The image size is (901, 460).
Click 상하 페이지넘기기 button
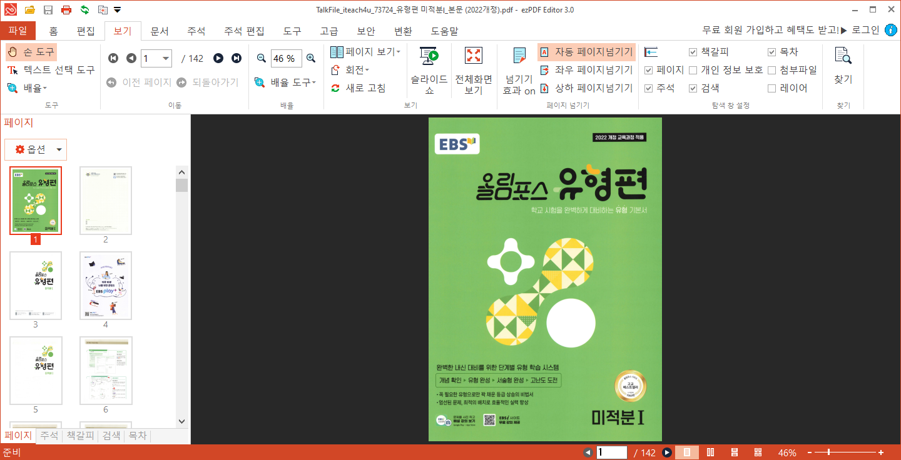[586, 88]
